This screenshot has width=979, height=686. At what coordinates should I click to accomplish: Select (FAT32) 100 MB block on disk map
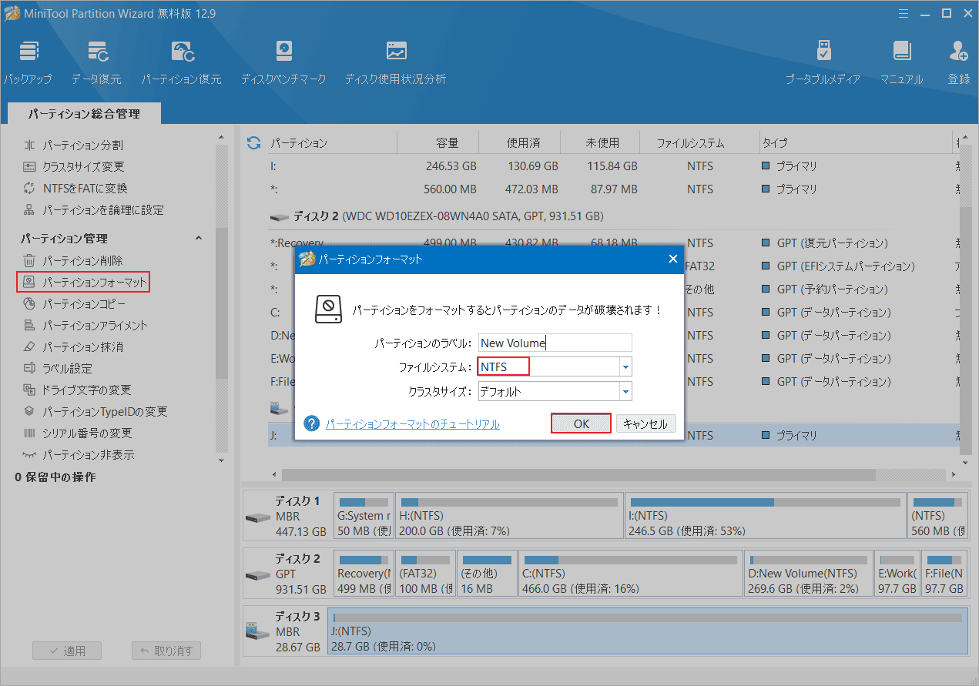pyautogui.click(x=425, y=574)
